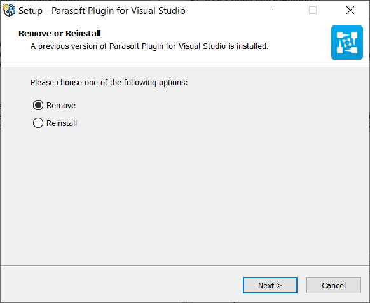Click the disabled maximize window icon

[313, 10]
